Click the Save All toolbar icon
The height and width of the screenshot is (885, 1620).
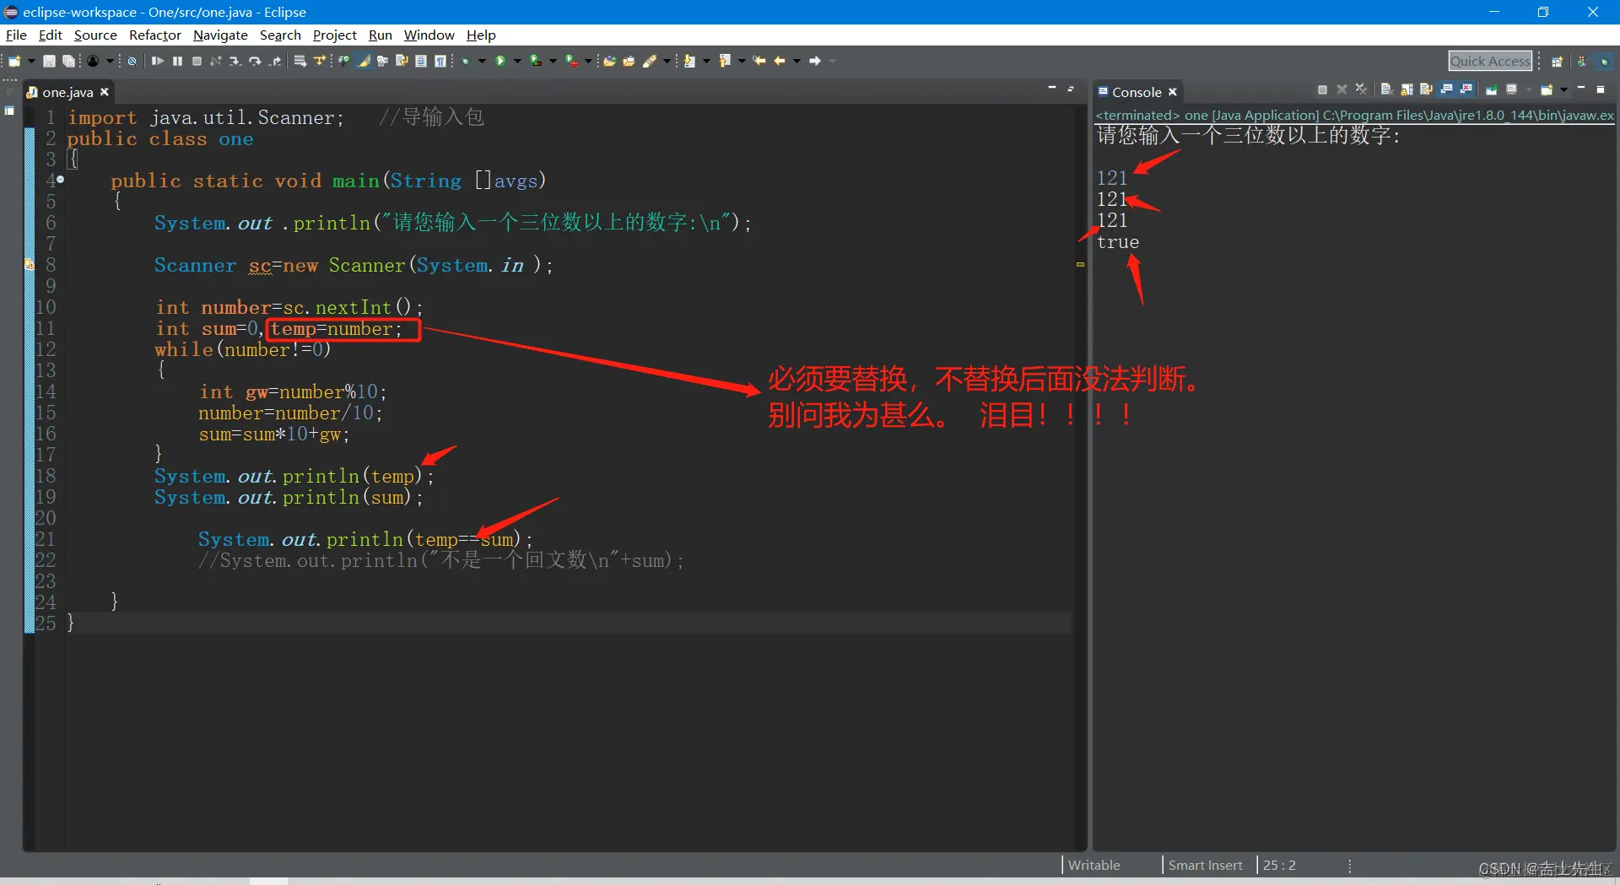(x=68, y=61)
